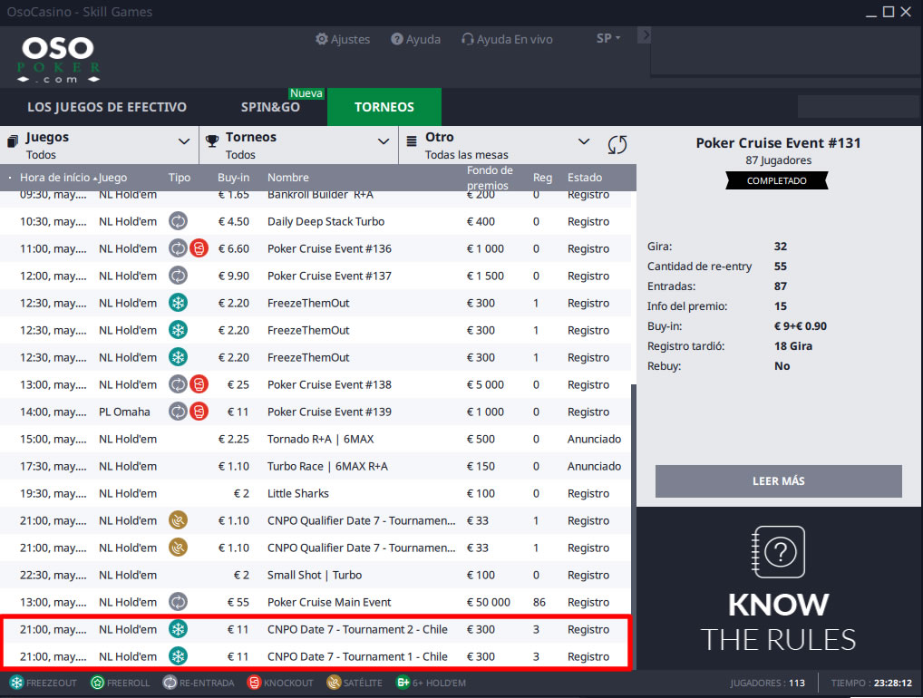Open the SP language selector
Viewport: 923px width, 698px height.
[607, 38]
